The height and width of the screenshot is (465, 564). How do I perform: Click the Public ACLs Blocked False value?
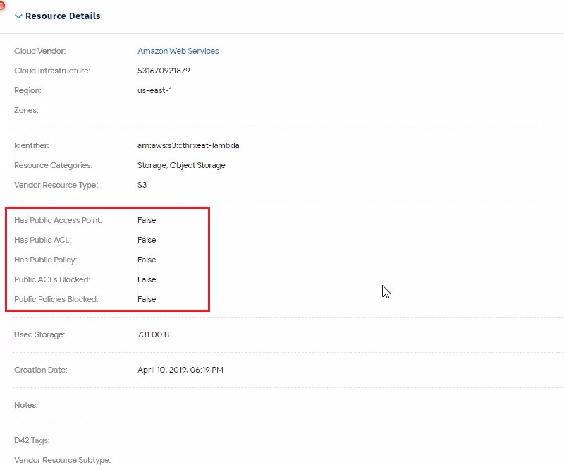(x=147, y=279)
